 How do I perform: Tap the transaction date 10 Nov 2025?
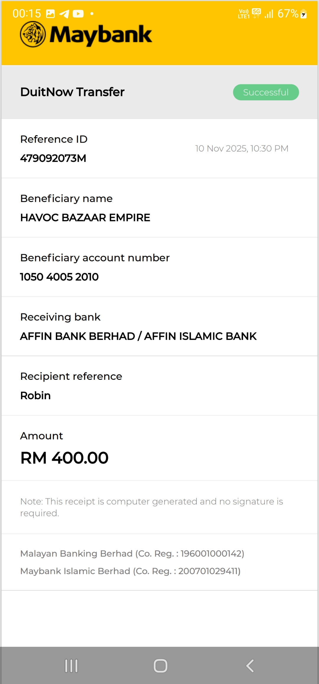coord(242,149)
